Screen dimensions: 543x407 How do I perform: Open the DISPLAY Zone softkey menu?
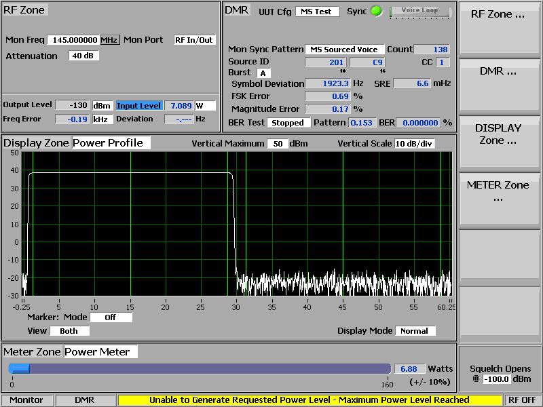click(x=501, y=142)
